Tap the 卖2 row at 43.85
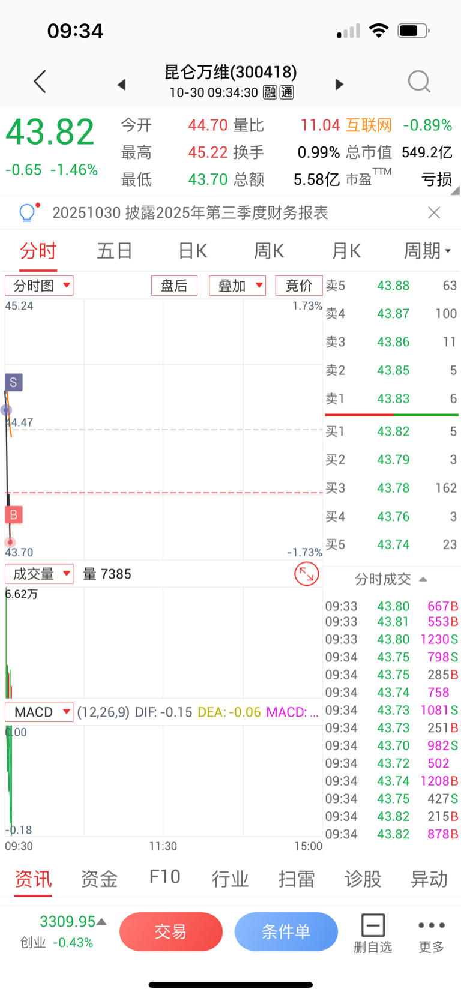This screenshot has height=998, width=461. coord(391,370)
